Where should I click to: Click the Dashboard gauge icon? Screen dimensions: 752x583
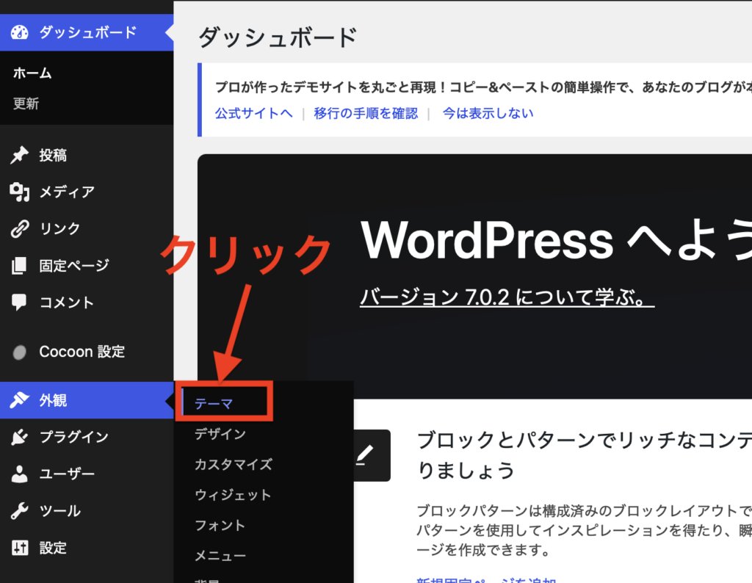(x=20, y=32)
